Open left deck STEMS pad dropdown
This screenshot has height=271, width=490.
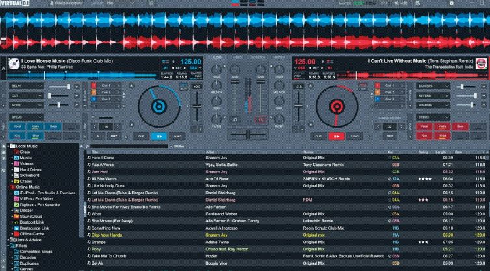coord(26,117)
